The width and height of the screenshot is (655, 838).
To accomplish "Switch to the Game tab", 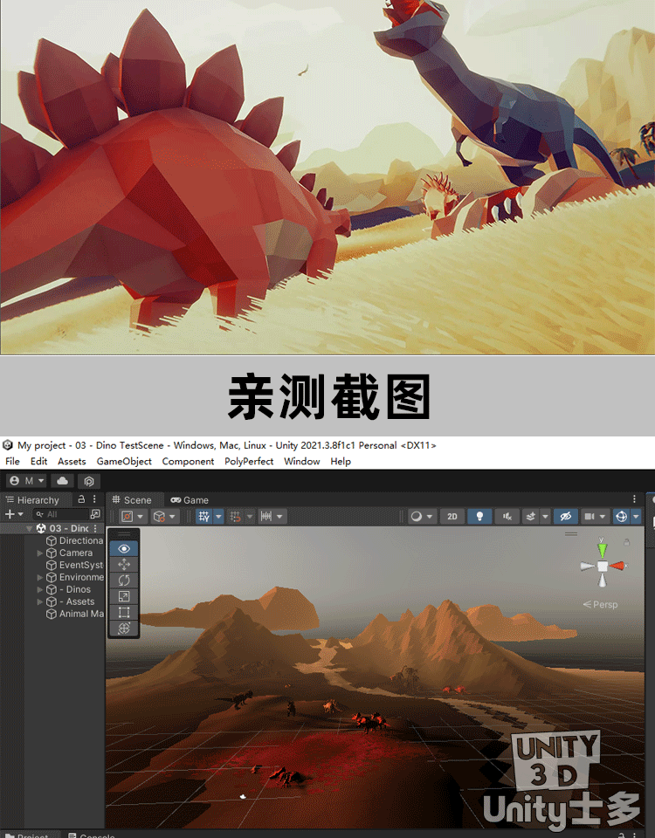I will pos(190,500).
